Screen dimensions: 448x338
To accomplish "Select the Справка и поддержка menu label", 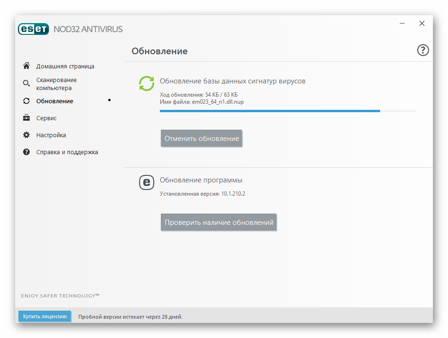I will [67, 152].
